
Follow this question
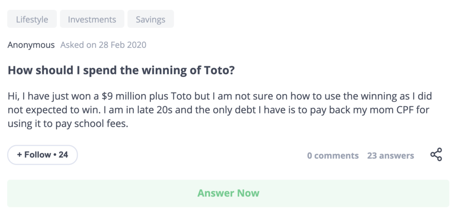[x=43, y=155]
